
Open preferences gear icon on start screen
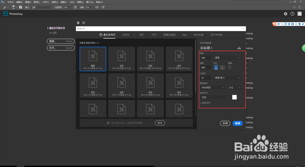[285, 14]
